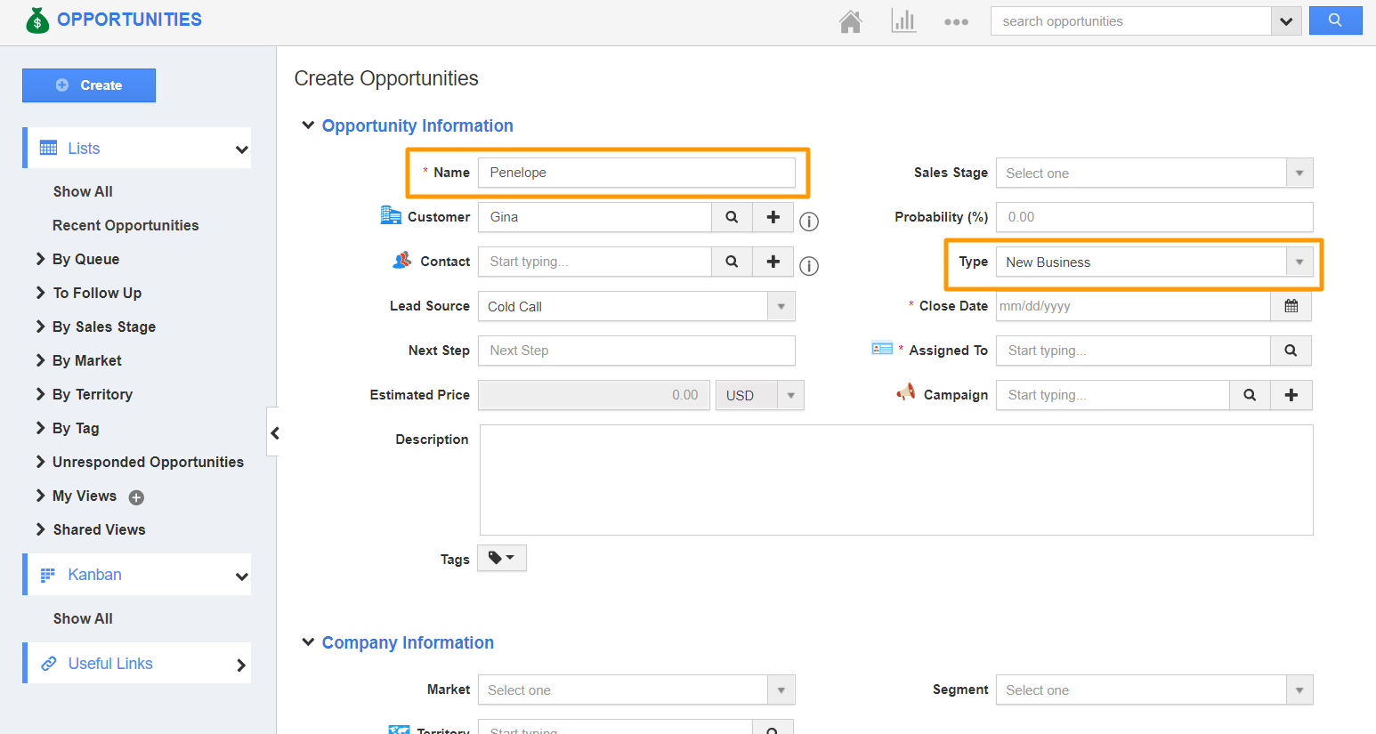
Task: Click the Campaign megaphone icon
Action: tap(906, 391)
